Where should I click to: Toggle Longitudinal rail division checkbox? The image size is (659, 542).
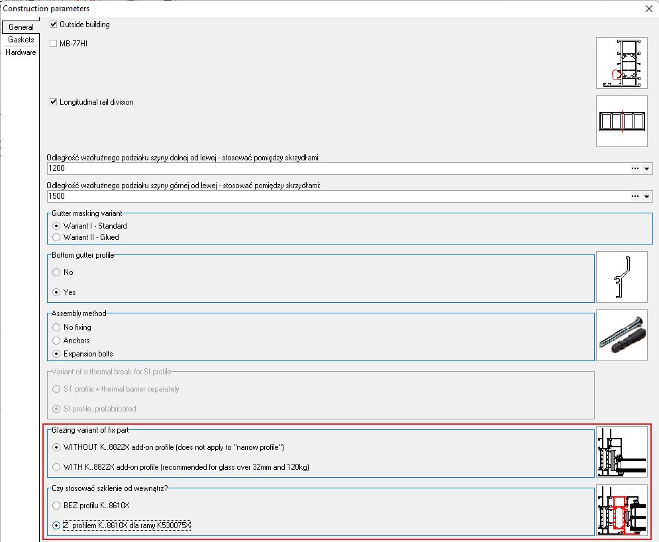tap(54, 102)
